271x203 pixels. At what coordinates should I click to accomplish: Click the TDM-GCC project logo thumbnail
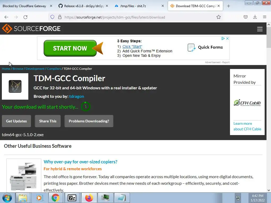click(x=15, y=86)
